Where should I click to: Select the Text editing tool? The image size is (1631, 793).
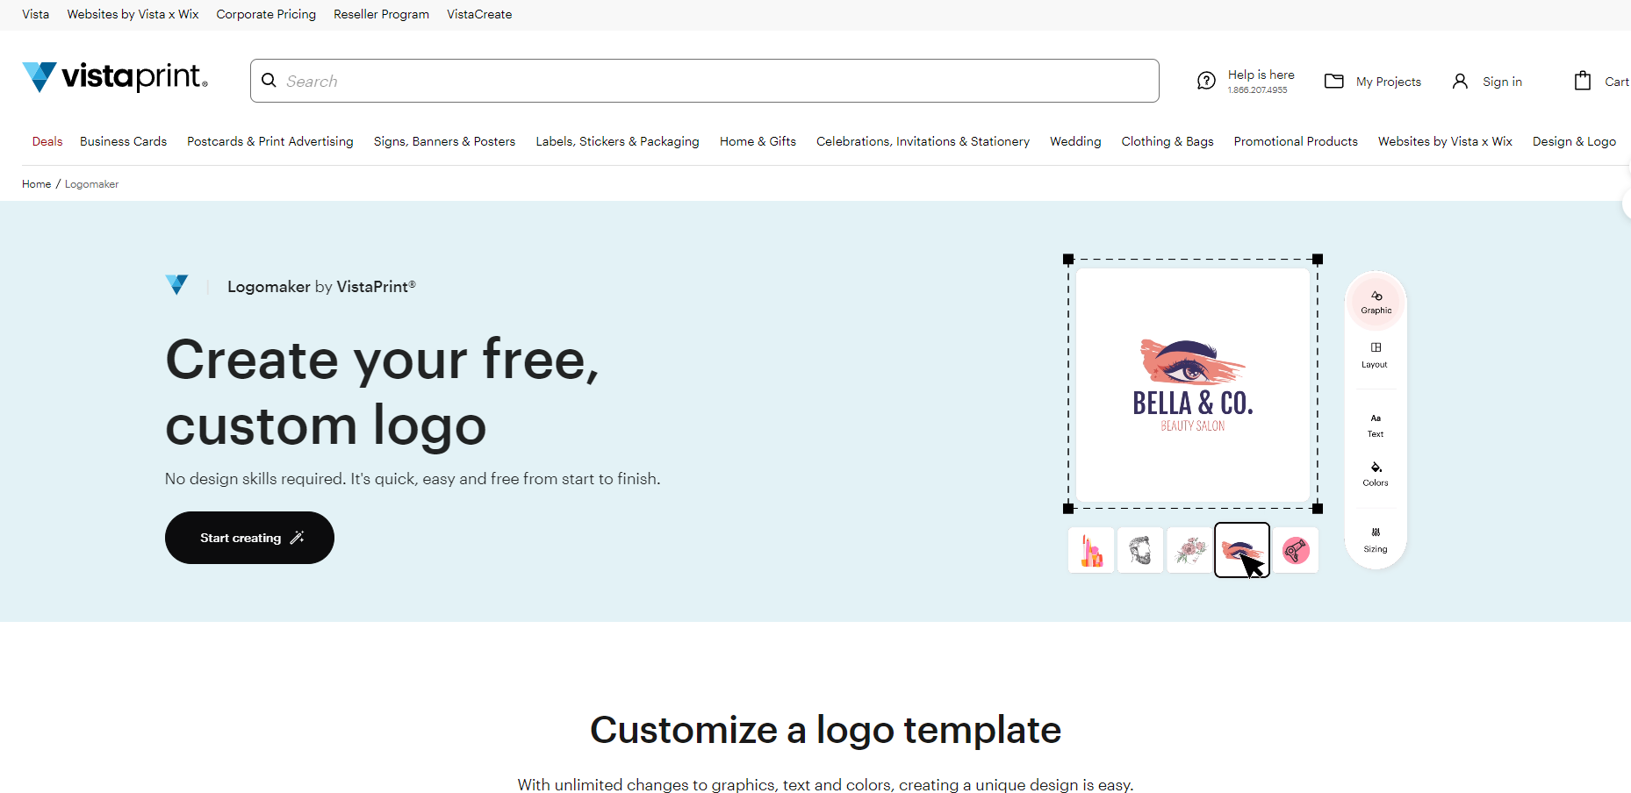point(1375,425)
